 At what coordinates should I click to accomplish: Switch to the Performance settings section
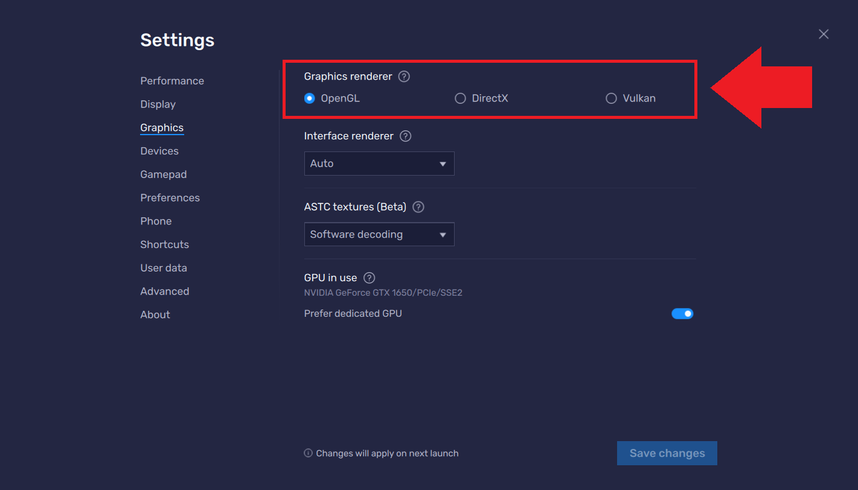172,80
